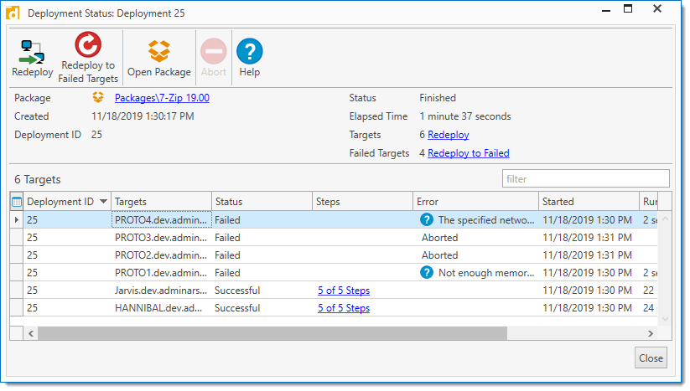Click the error help icon for PROTO4
This screenshot has width=690, height=391.
coord(427,220)
